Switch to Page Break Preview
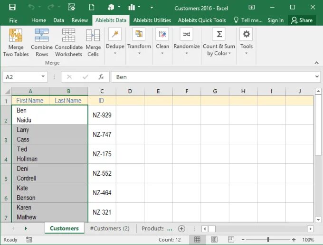The image size is (323, 245). 231,239
